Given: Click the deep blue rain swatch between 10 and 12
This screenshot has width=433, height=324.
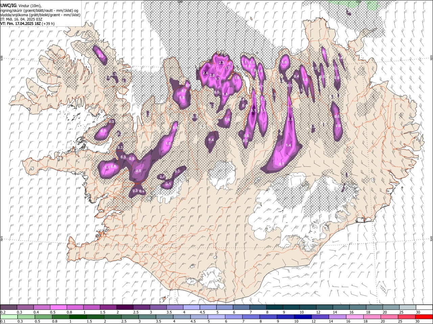Looking at the screenshot, I should (303, 317).
